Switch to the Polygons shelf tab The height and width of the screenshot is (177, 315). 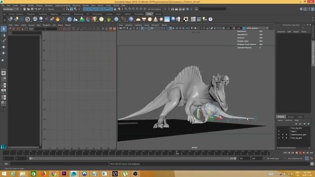coord(31,14)
